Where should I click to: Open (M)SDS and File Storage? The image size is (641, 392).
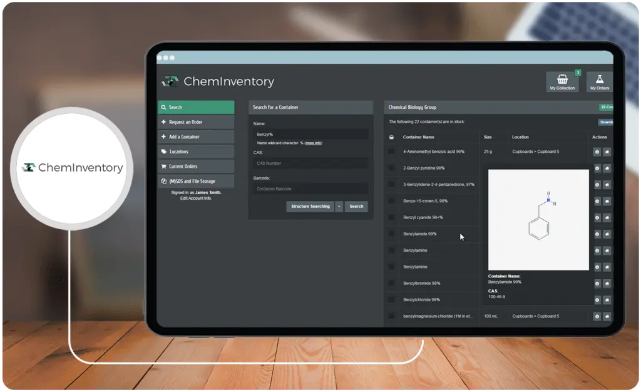pyautogui.click(x=196, y=181)
